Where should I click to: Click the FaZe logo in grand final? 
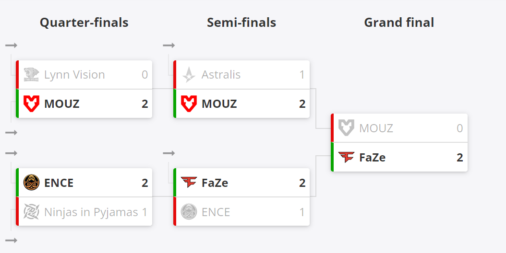(x=346, y=157)
